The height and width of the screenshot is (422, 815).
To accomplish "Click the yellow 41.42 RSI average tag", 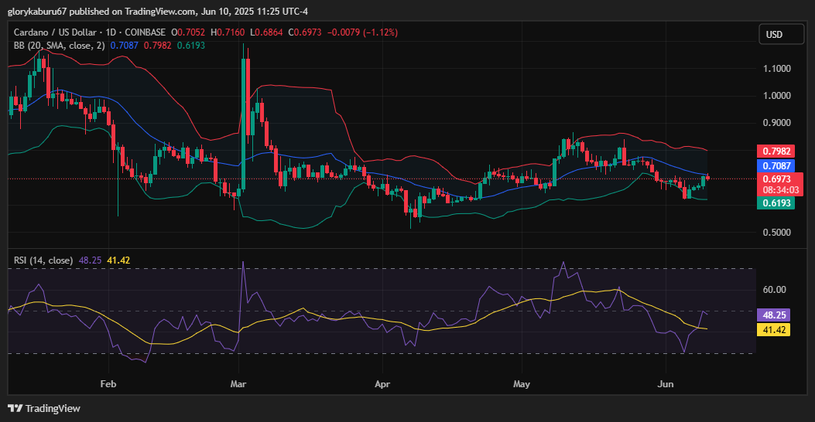I will click(x=775, y=330).
